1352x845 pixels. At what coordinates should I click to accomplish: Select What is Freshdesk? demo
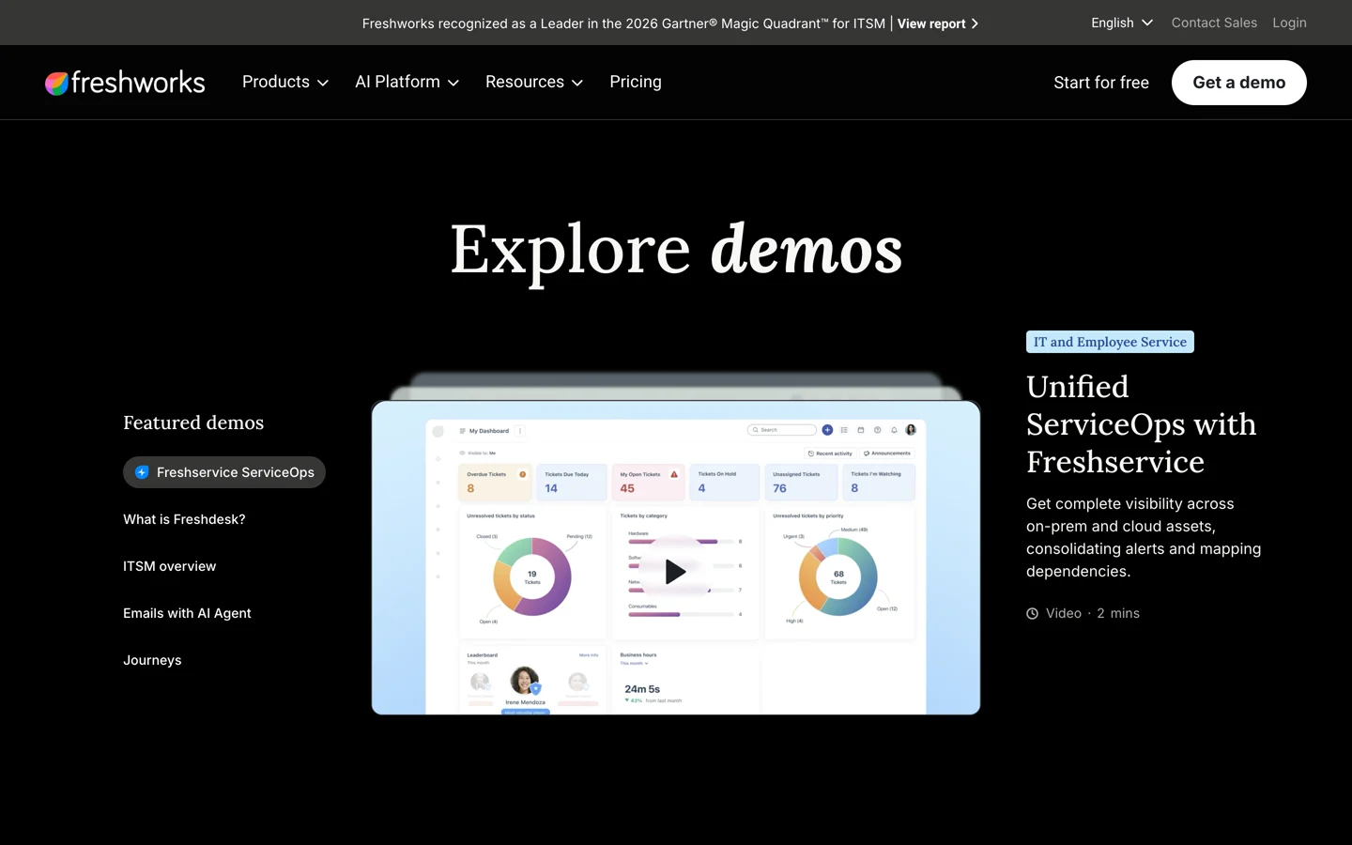[184, 519]
